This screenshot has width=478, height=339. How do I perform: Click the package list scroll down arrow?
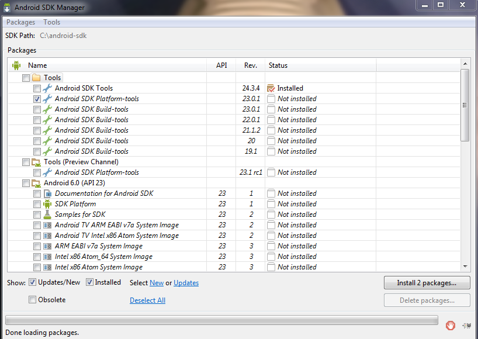click(465, 266)
